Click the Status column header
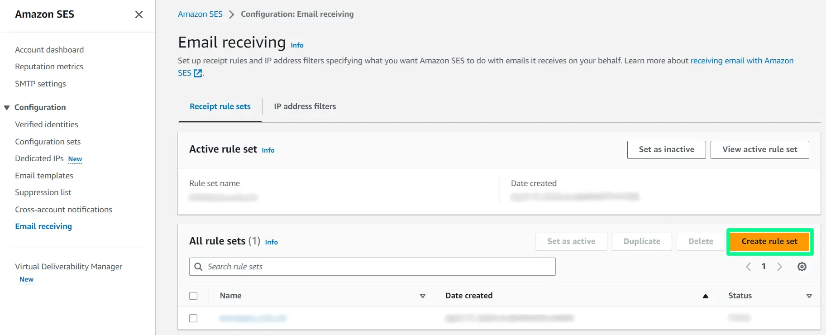The height and width of the screenshot is (335, 826). pos(740,296)
